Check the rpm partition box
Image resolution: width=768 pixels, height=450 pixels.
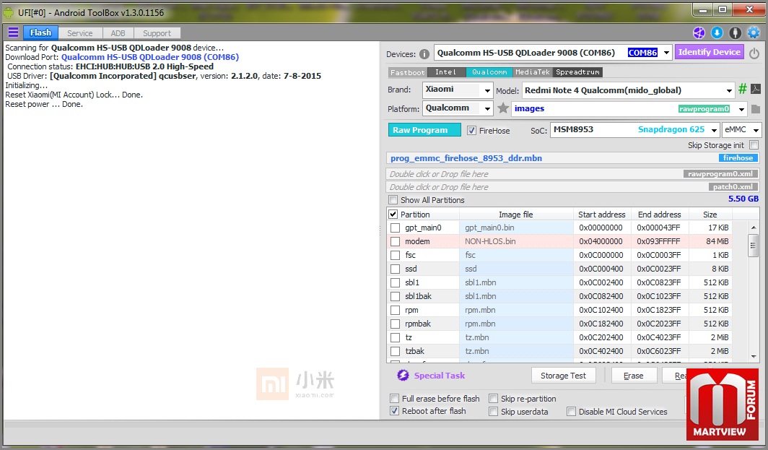(396, 310)
